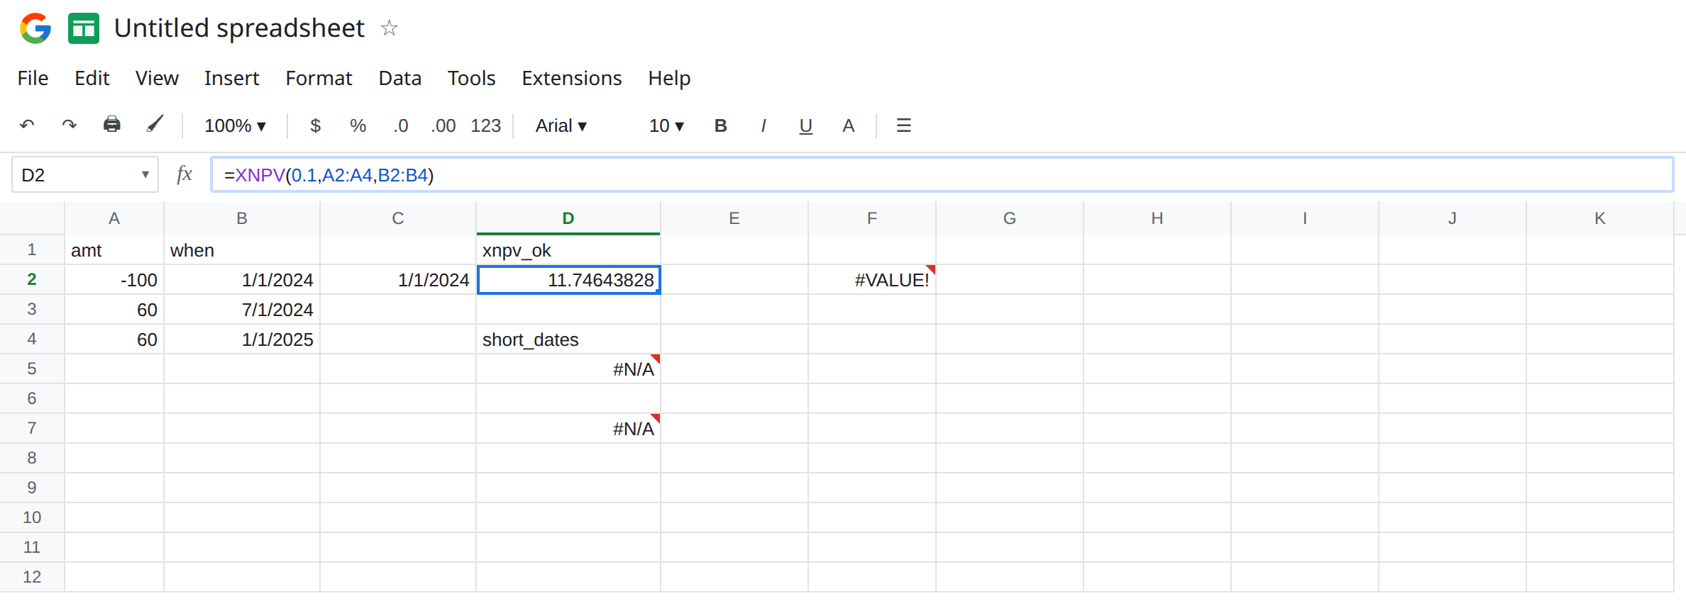Open the text color A tool

[x=848, y=125]
